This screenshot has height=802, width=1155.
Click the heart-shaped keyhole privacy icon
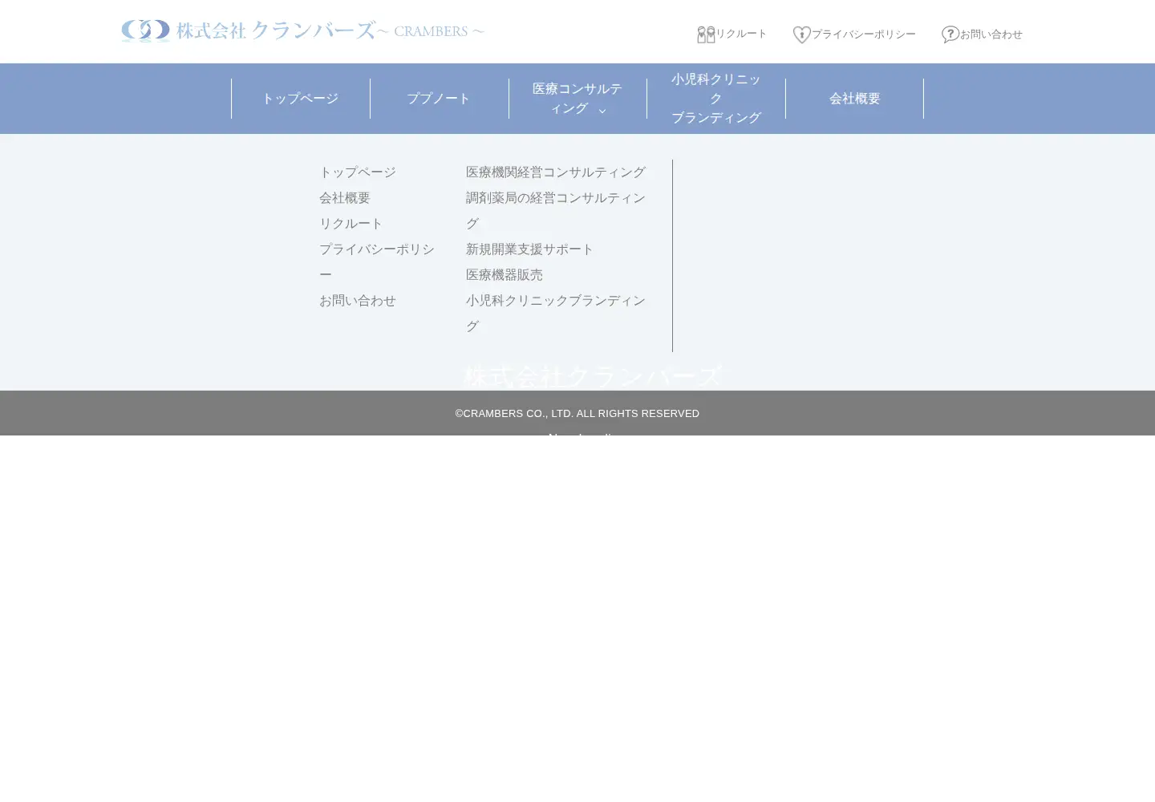coord(802,34)
